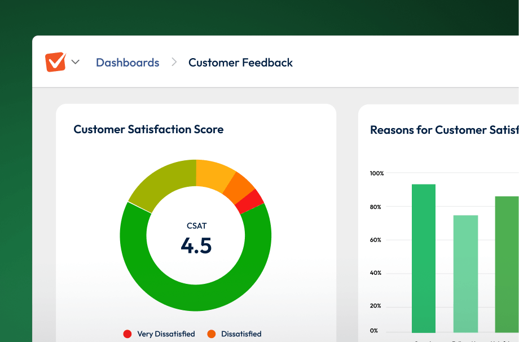
Task: Open the Dashboards breadcrumb link
Action: [127, 63]
